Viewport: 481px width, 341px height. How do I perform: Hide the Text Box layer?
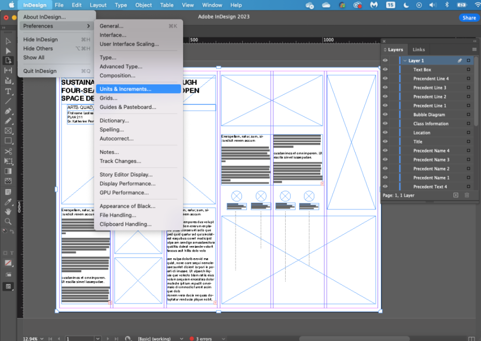(x=385, y=70)
